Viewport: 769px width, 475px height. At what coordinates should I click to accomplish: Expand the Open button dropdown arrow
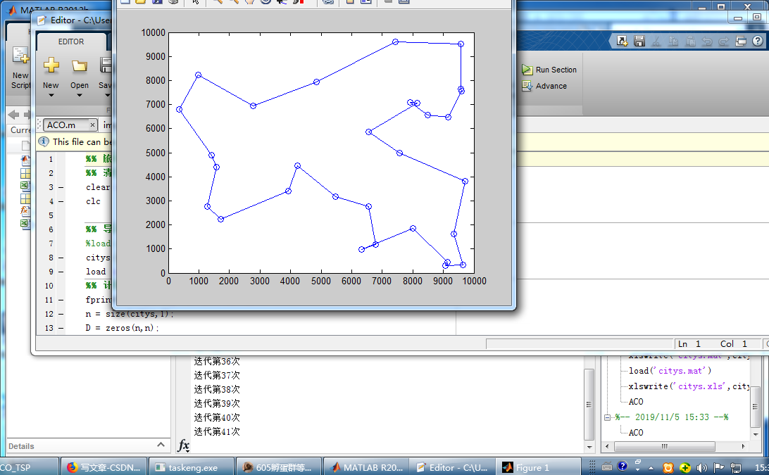tap(80, 95)
